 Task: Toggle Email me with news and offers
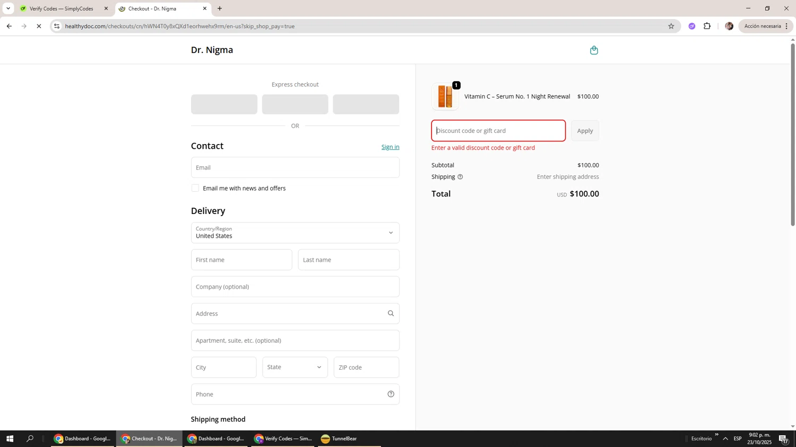[195, 188]
